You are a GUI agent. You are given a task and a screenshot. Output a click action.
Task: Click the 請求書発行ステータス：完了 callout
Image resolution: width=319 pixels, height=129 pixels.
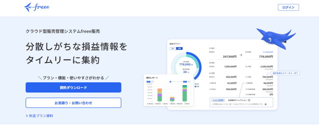pos(285,73)
